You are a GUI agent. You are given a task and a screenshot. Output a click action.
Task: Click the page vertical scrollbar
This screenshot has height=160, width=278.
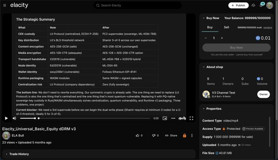(x=277, y=60)
